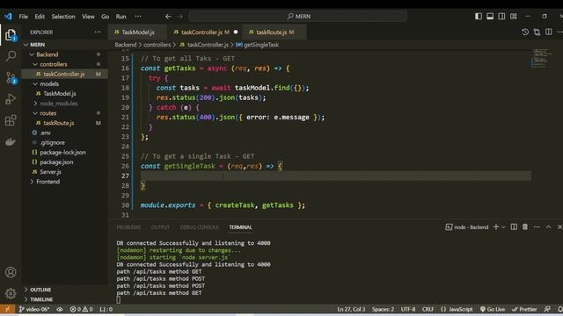The height and width of the screenshot is (316, 563).
Task: Go forward with the navigation arrow
Action: (179, 17)
